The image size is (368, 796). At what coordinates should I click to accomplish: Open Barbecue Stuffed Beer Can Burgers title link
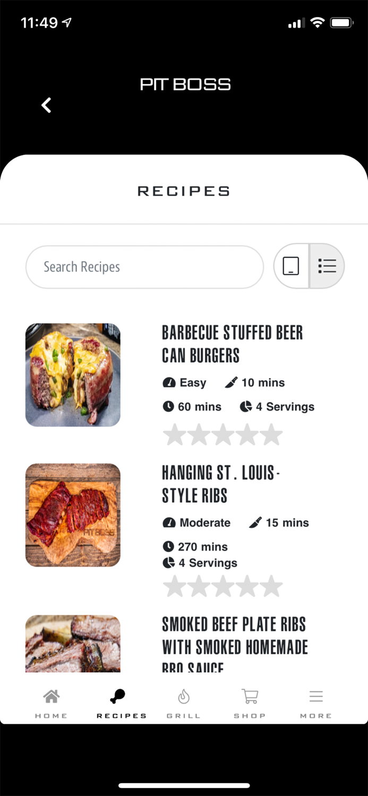pos(233,344)
